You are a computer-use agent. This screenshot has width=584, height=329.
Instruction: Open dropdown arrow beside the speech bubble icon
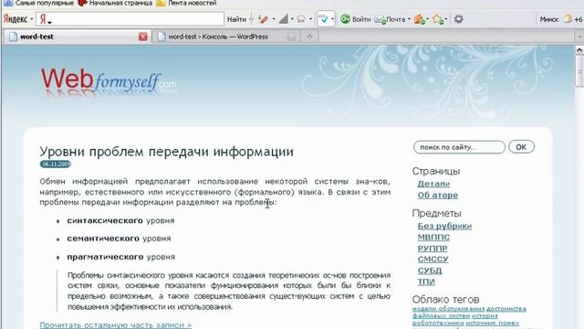310,19
